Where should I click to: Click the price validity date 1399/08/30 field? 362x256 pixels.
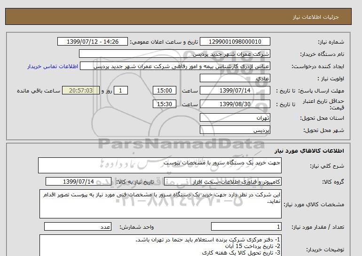235,104
